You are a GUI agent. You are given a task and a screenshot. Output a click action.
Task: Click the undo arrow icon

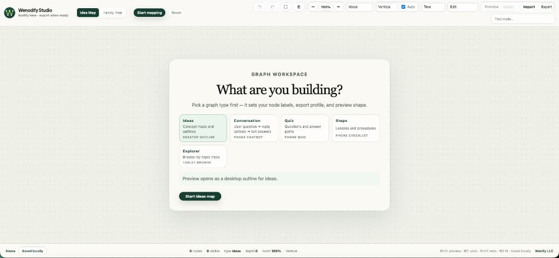259,7
